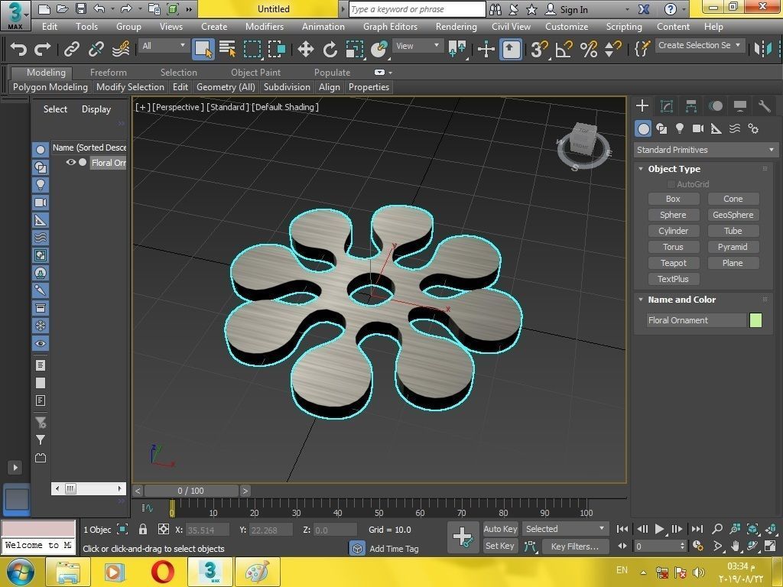Click the Floral Ornament name field

pos(696,320)
